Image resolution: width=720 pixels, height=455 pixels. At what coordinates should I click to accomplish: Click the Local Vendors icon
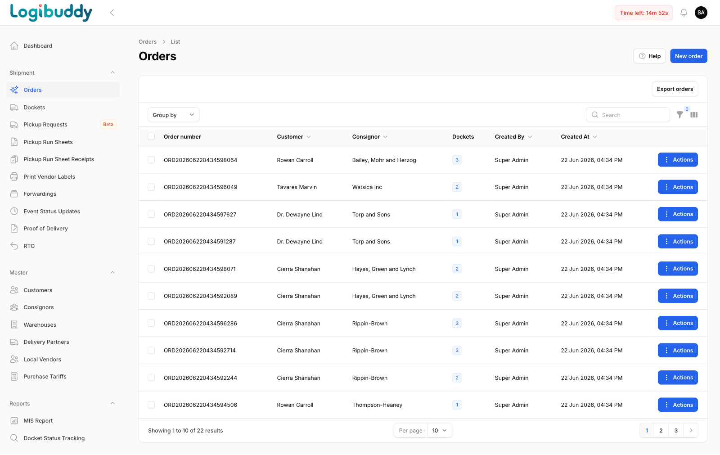[14, 359]
